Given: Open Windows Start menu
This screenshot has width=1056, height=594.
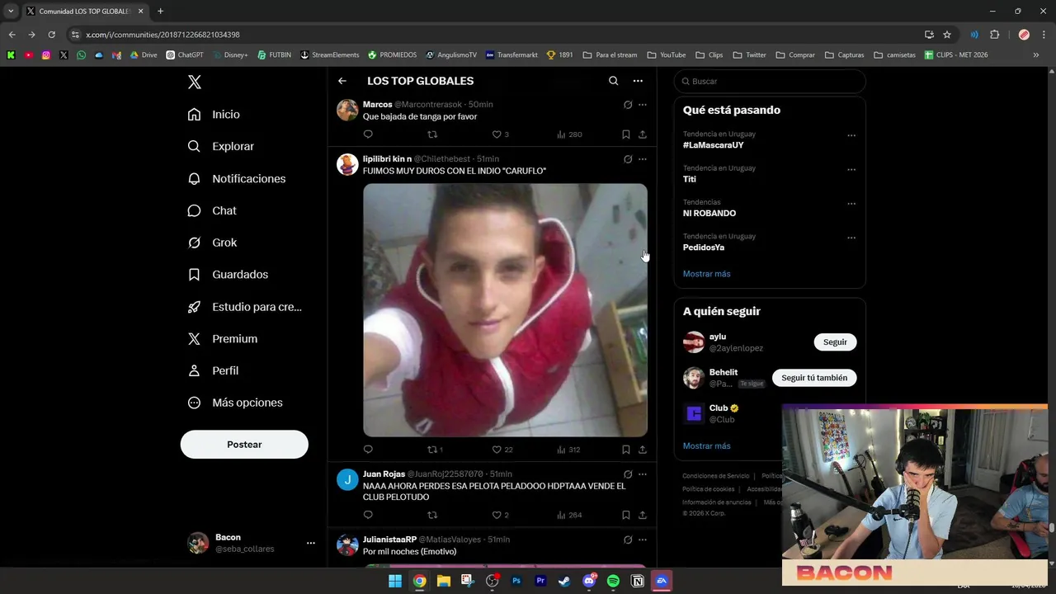Looking at the screenshot, I should 395,581.
